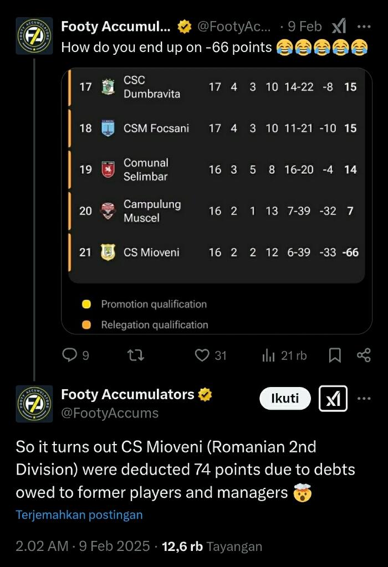The width and height of the screenshot is (388, 567).
Task: Bookmark the first post
Action: click(335, 355)
